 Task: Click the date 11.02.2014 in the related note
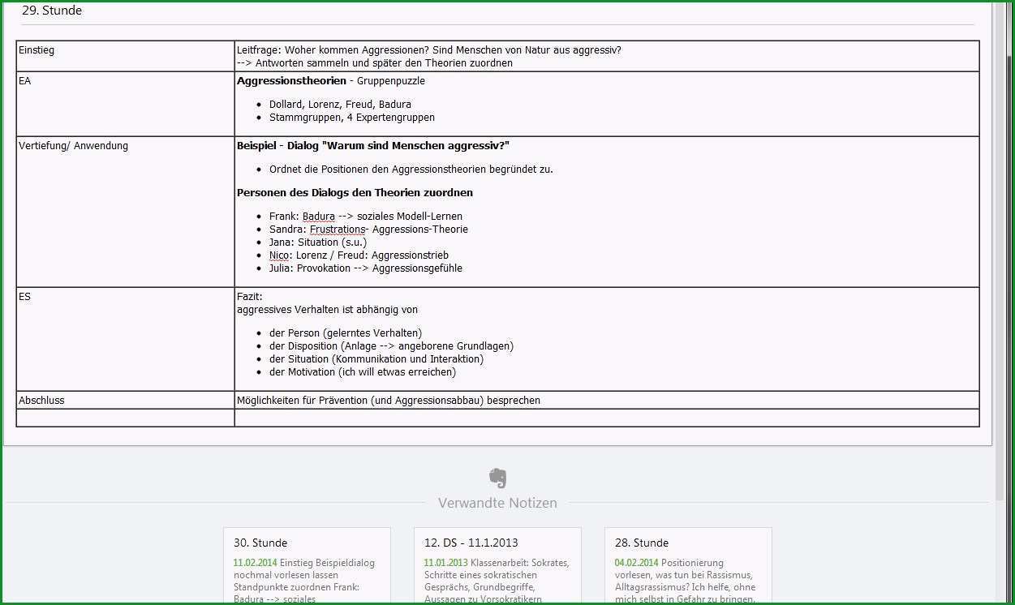(x=255, y=563)
